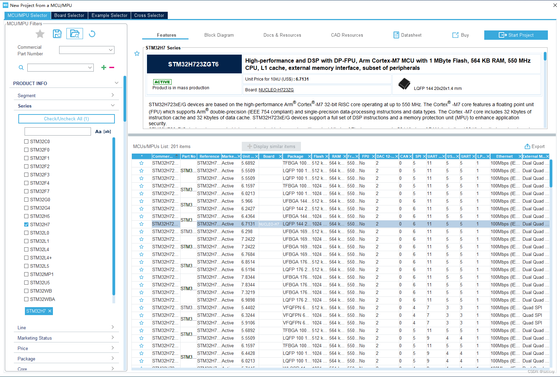Click Display similar items button

tap(271, 146)
